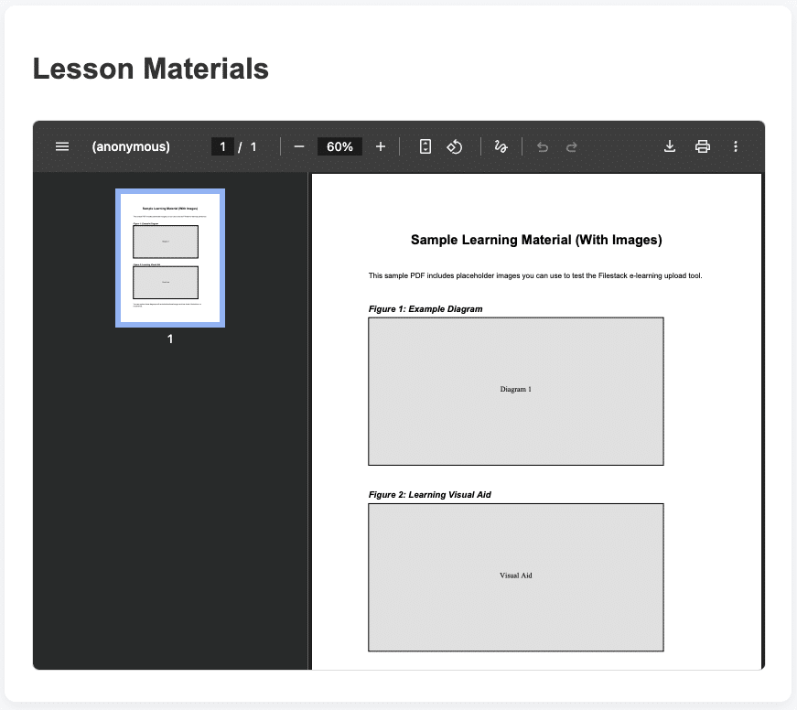Download the PDF document

(669, 145)
